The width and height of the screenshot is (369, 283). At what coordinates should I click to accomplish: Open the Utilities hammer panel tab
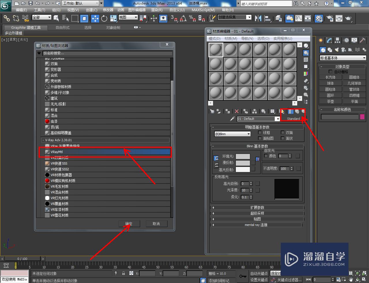[363, 40]
